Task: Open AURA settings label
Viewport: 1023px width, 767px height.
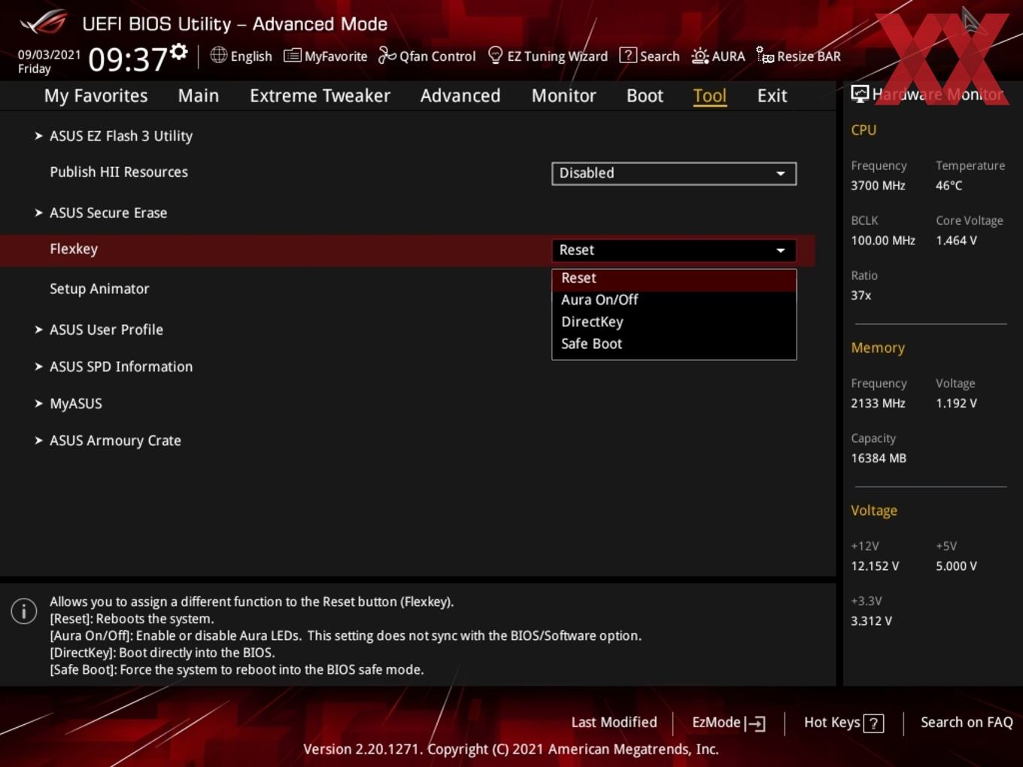Action: [728, 56]
